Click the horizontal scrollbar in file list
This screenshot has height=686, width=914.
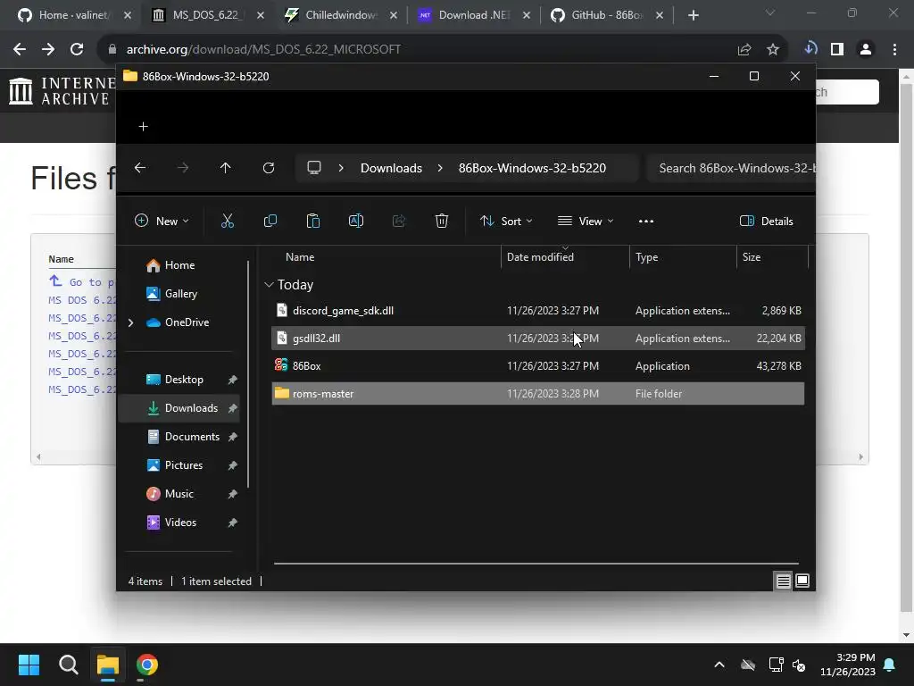[x=536, y=564]
